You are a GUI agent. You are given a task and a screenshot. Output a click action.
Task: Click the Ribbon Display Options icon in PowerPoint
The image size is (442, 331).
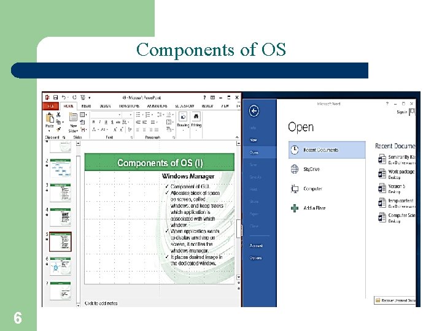212,97
